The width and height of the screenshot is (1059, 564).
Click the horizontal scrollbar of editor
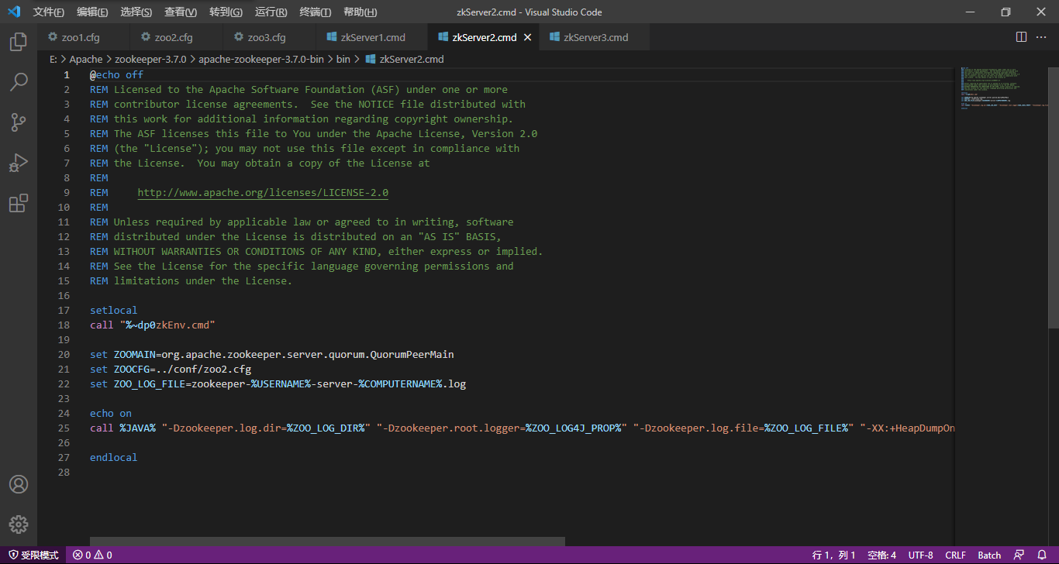327,542
